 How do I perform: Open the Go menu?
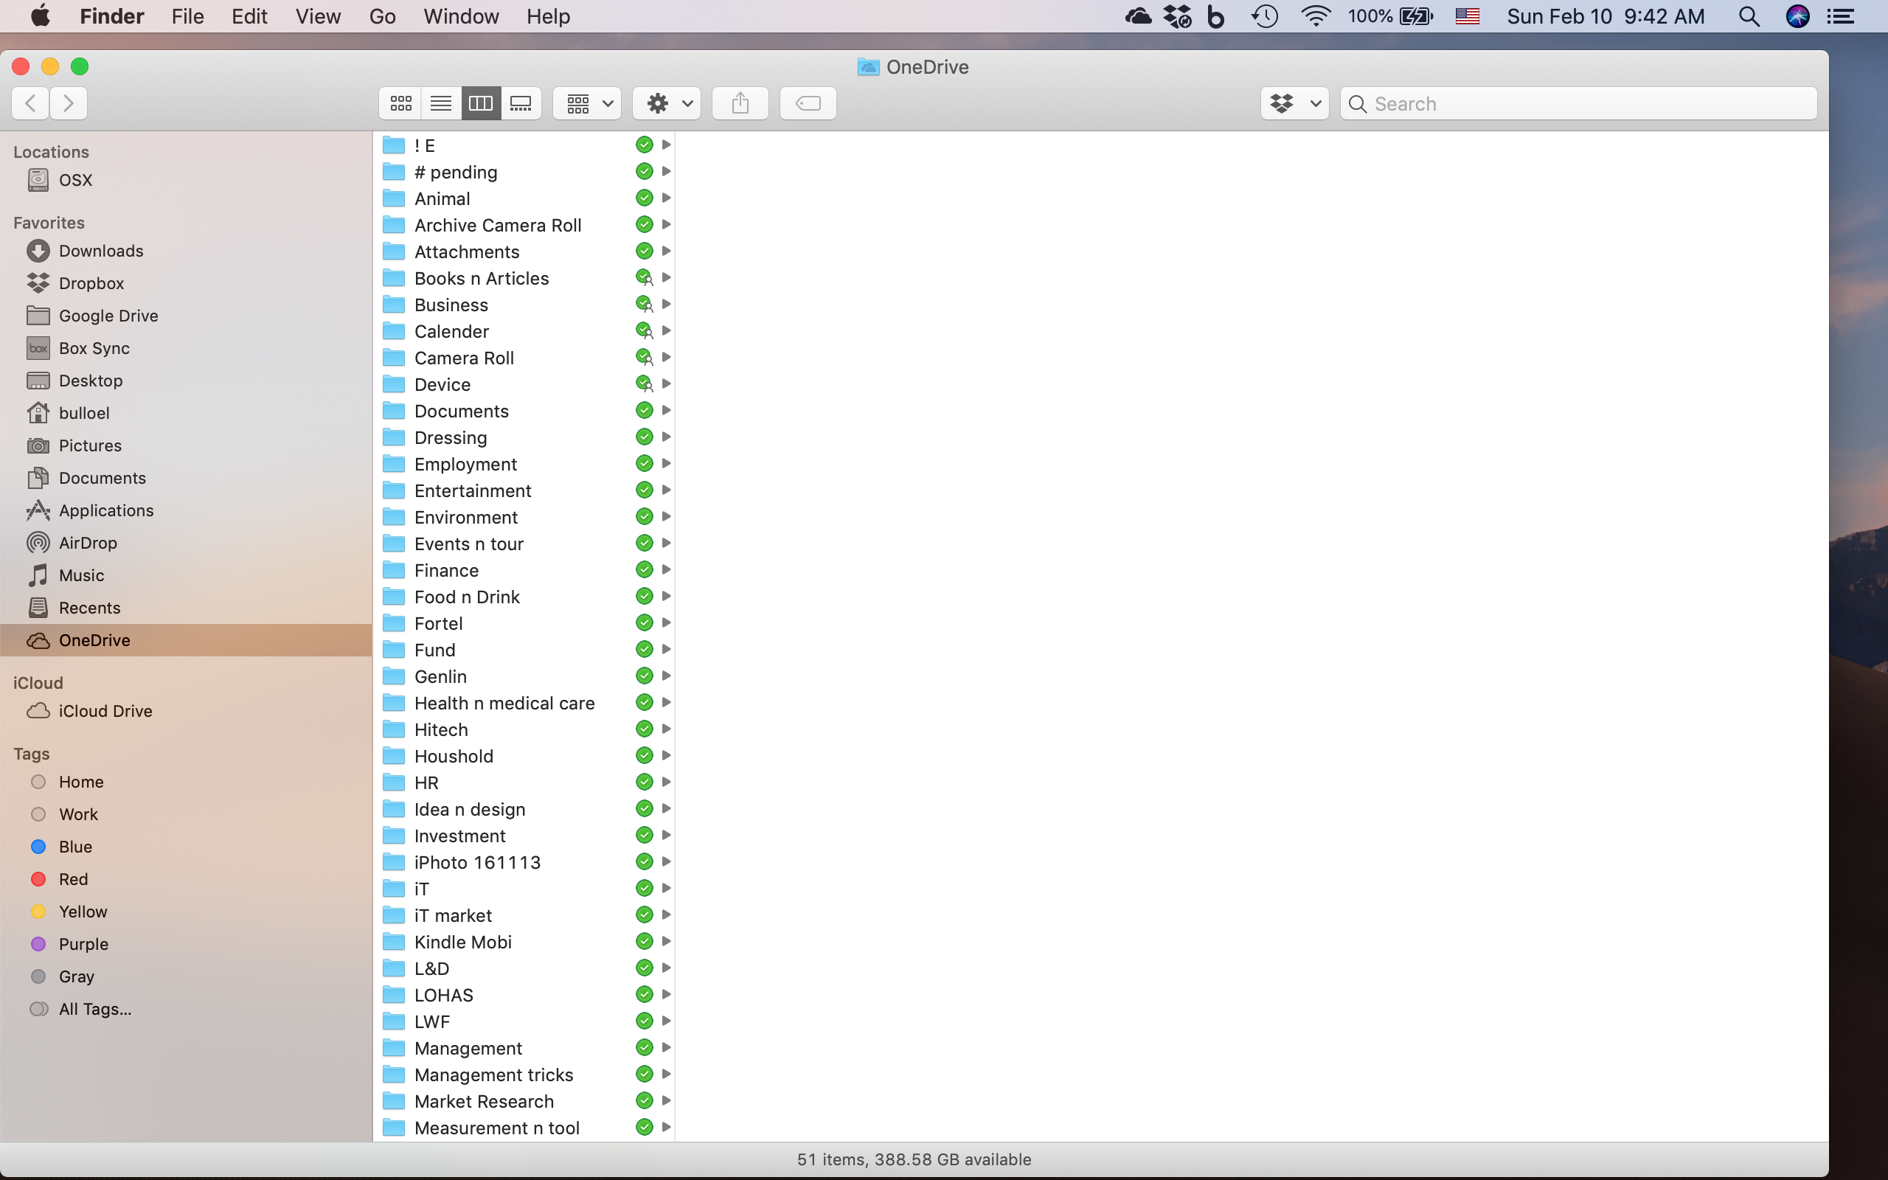click(382, 16)
